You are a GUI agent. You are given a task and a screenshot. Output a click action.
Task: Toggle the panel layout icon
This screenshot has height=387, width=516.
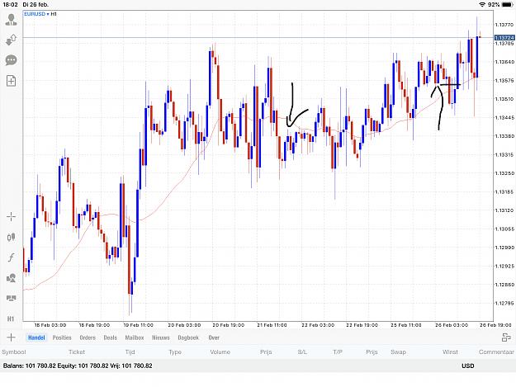(506, 337)
